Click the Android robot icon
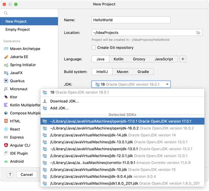Viewport: 209px width, 191px height. (x=6, y=161)
